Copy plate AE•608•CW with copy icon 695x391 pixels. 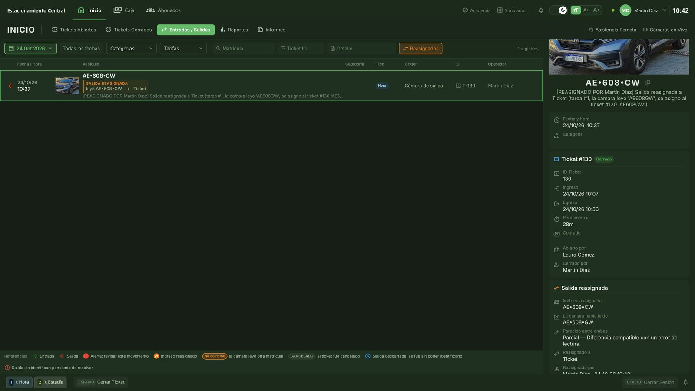[x=648, y=83]
